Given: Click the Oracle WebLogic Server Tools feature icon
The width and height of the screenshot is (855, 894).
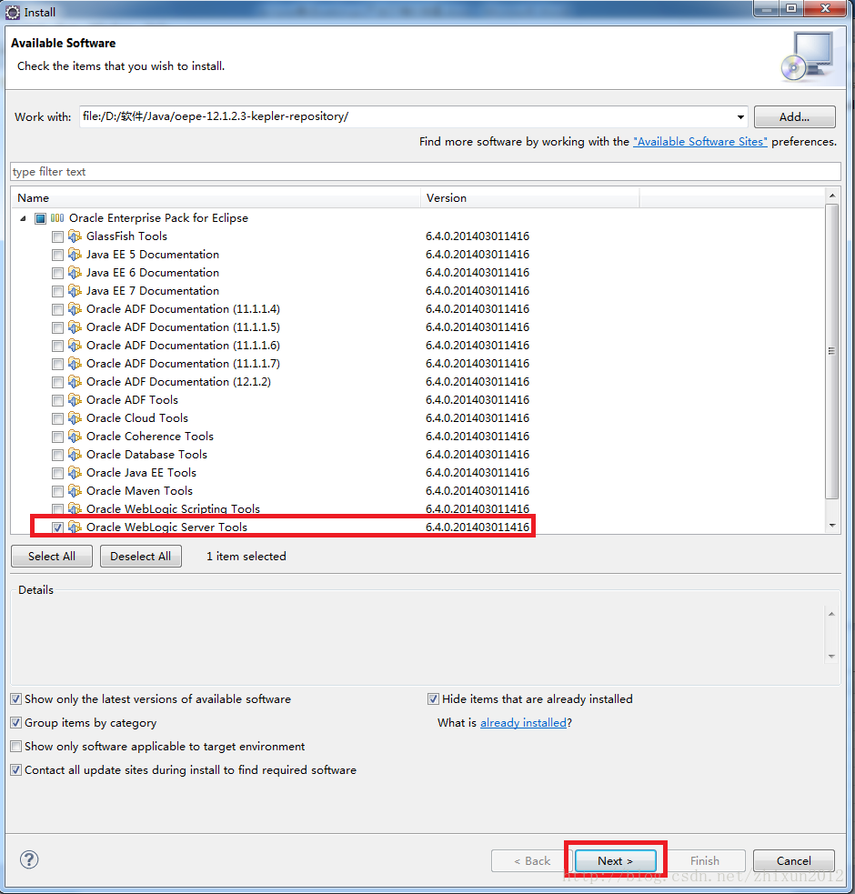Looking at the screenshot, I should pos(75,527).
